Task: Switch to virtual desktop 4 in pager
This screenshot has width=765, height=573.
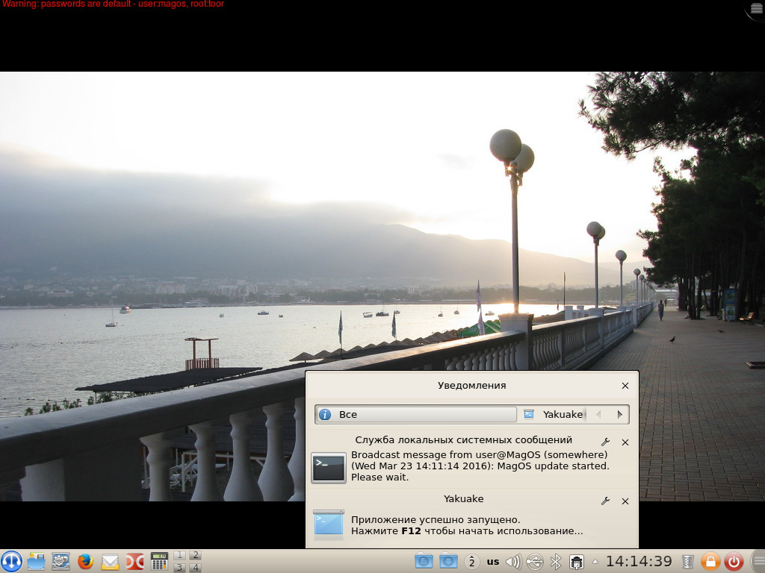Action: pyautogui.click(x=195, y=568)
